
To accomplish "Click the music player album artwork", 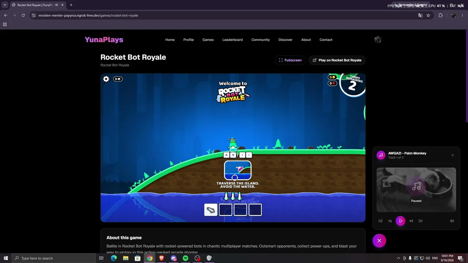I will click(x=416, y=190).
